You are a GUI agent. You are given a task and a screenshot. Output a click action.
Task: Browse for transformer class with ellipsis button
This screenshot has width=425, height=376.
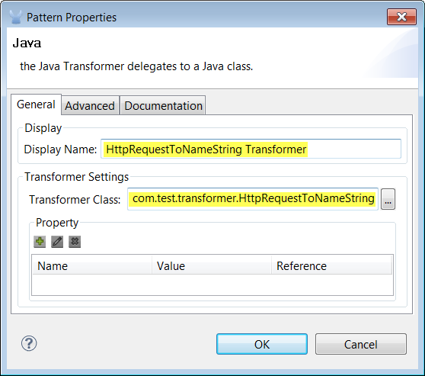pos(388,199)
